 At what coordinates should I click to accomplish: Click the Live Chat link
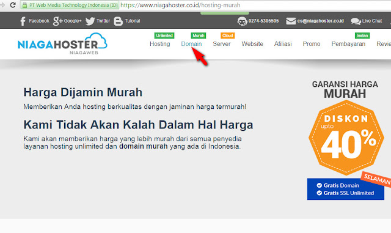click(372, 21)
